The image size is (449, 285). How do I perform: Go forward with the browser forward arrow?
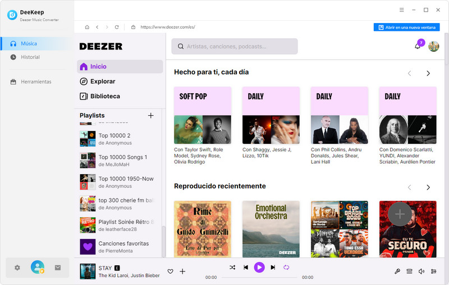pos(107,27)
